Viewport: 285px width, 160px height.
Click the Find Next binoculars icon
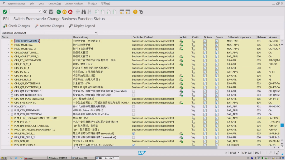coord(89,12)
